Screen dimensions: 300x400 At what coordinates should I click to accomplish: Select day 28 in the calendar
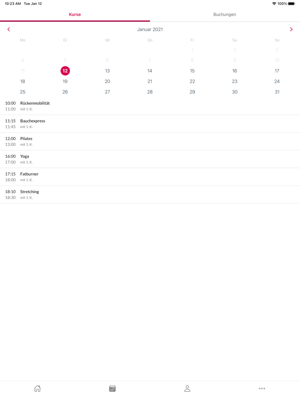click(150, 92)
